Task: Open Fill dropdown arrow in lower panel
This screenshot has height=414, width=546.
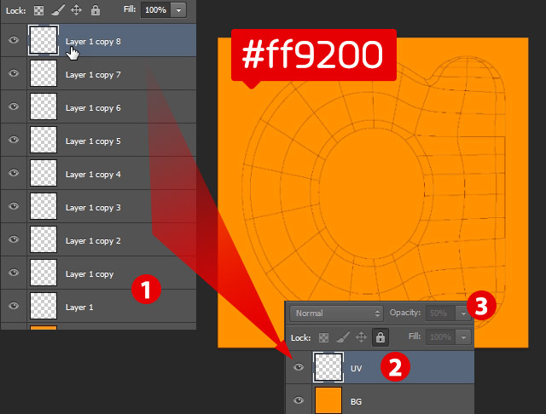Action: 463,337
